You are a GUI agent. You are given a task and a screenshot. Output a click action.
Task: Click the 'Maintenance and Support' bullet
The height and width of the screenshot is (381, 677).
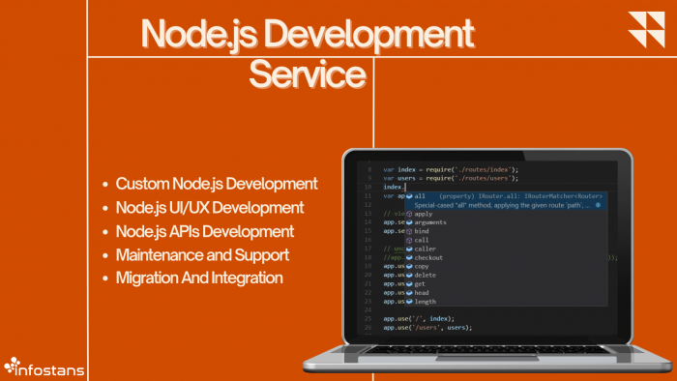[x=202, y=254]
